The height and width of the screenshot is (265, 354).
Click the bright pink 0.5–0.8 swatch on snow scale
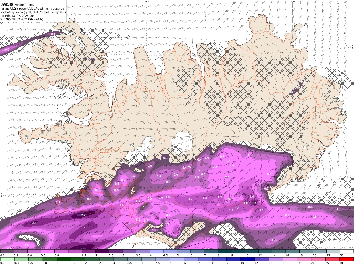click(48, 251)
